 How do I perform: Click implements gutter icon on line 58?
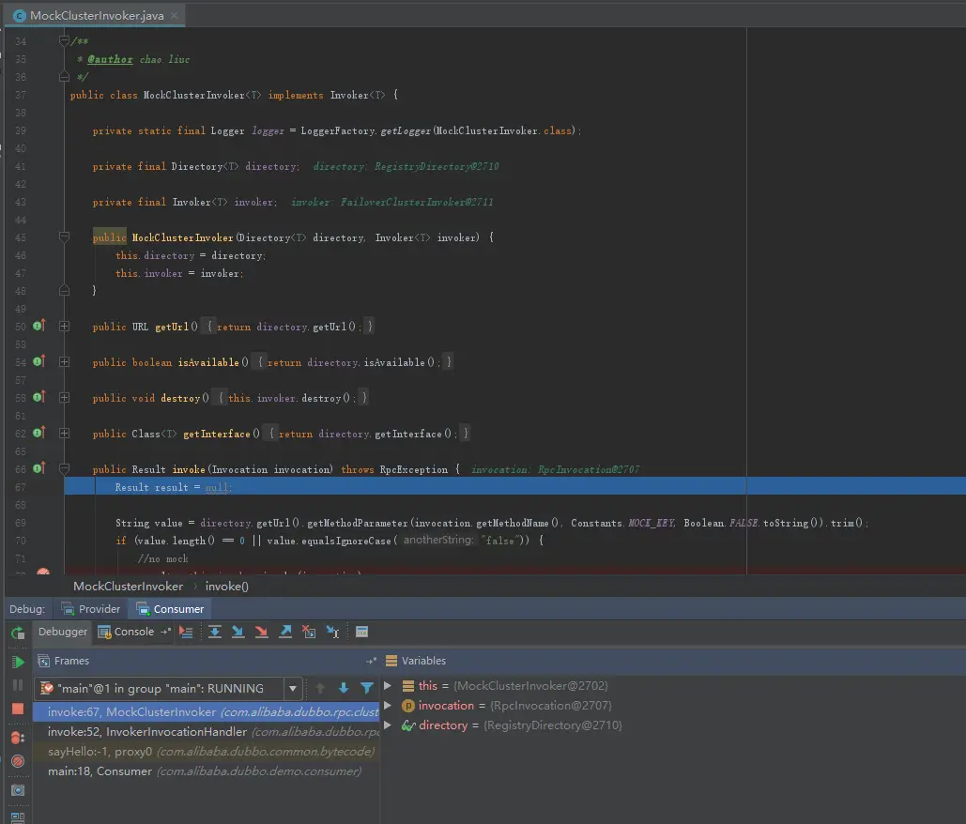click(x=39, y=397)
